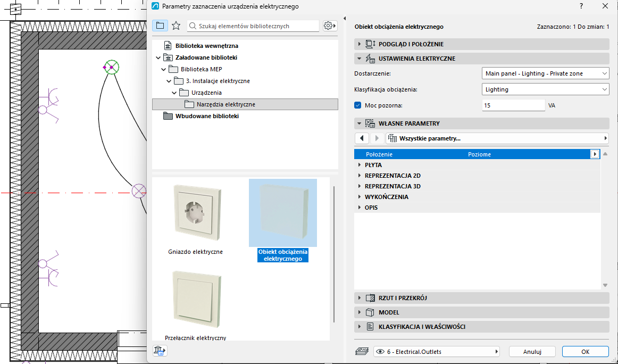The width and height of the screenshot is (618, 364).
Task: Click the Anuluj button
Action: click(532, 351)
